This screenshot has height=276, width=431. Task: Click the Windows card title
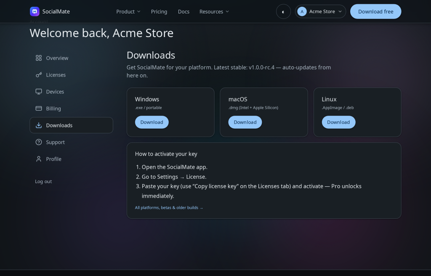tap(147, 99)
